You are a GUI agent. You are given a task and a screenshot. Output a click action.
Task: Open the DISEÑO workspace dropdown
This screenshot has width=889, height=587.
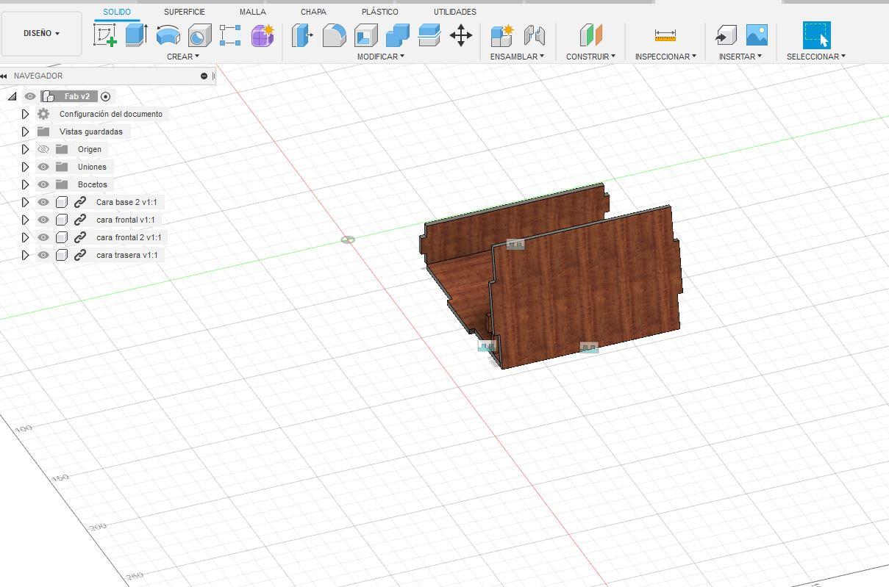tap(41, 33)
